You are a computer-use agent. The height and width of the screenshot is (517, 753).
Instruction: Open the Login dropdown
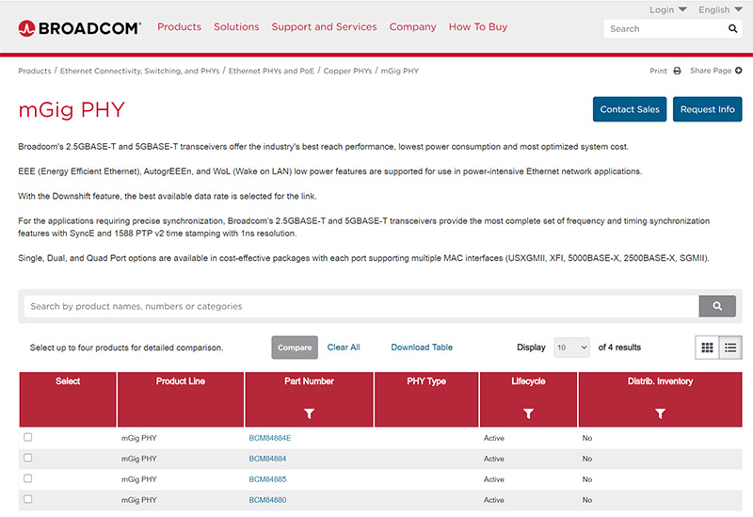tap(668, 9)
